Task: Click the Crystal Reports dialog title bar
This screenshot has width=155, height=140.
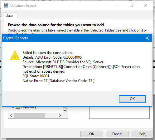Action: 73,38
